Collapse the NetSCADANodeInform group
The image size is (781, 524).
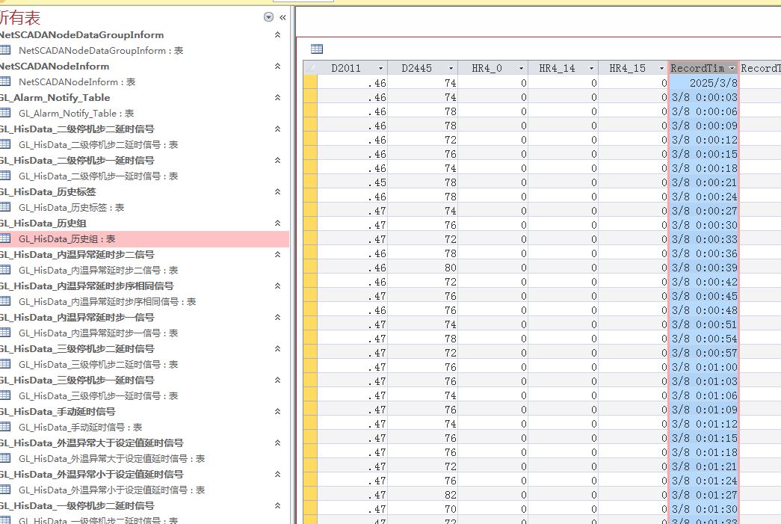pyautogui.click(x=277, y=67)
